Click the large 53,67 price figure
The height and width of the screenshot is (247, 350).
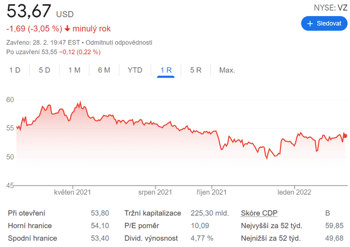pos(29,11)
